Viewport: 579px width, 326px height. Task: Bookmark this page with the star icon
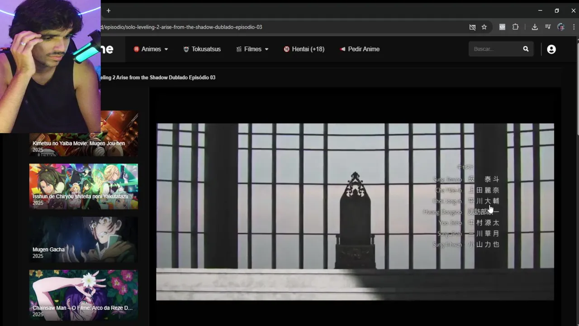pos(484,27)
